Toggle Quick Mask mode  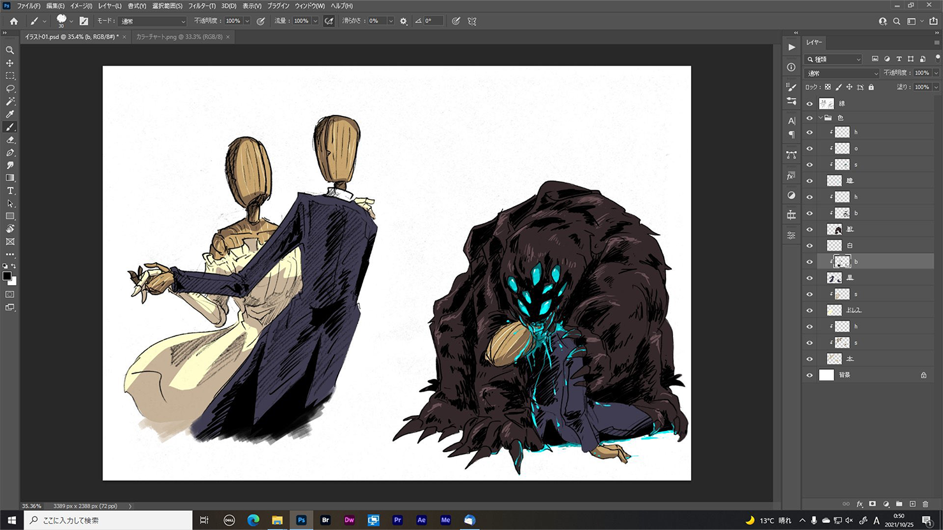(10, 295)
